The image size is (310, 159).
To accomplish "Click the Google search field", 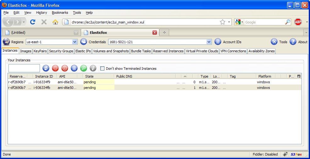I will [x=264, y=22].
